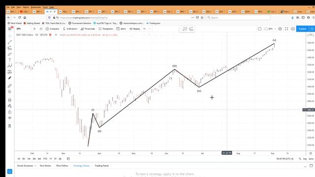Click the browser Search box
Viewport: 315px width, 177px height.
pyautogui.click(x=238, y=18)
